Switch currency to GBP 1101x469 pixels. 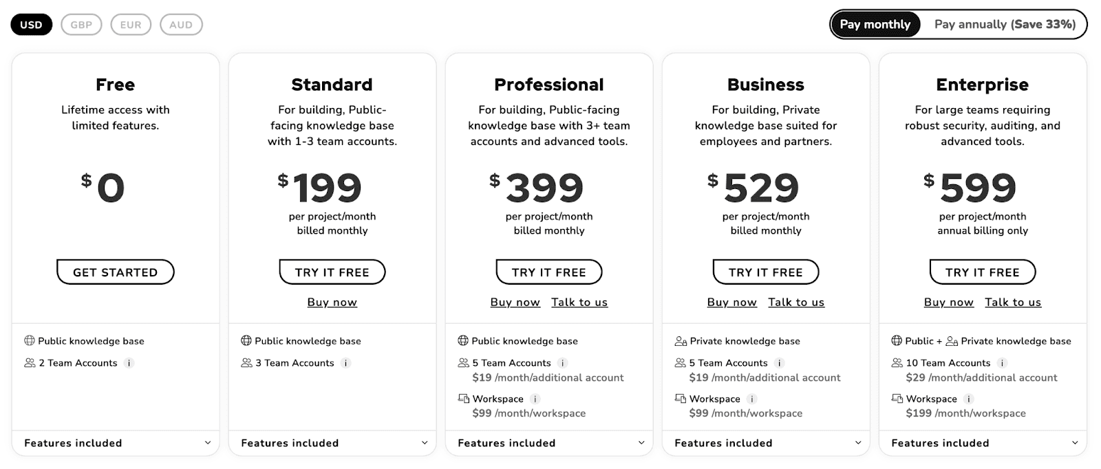pos(81,25)
